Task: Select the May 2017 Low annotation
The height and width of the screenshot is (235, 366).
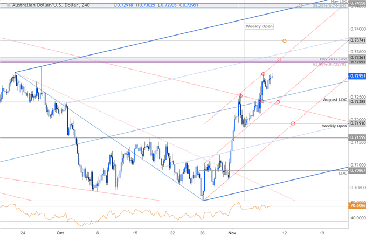Action: 333,59
